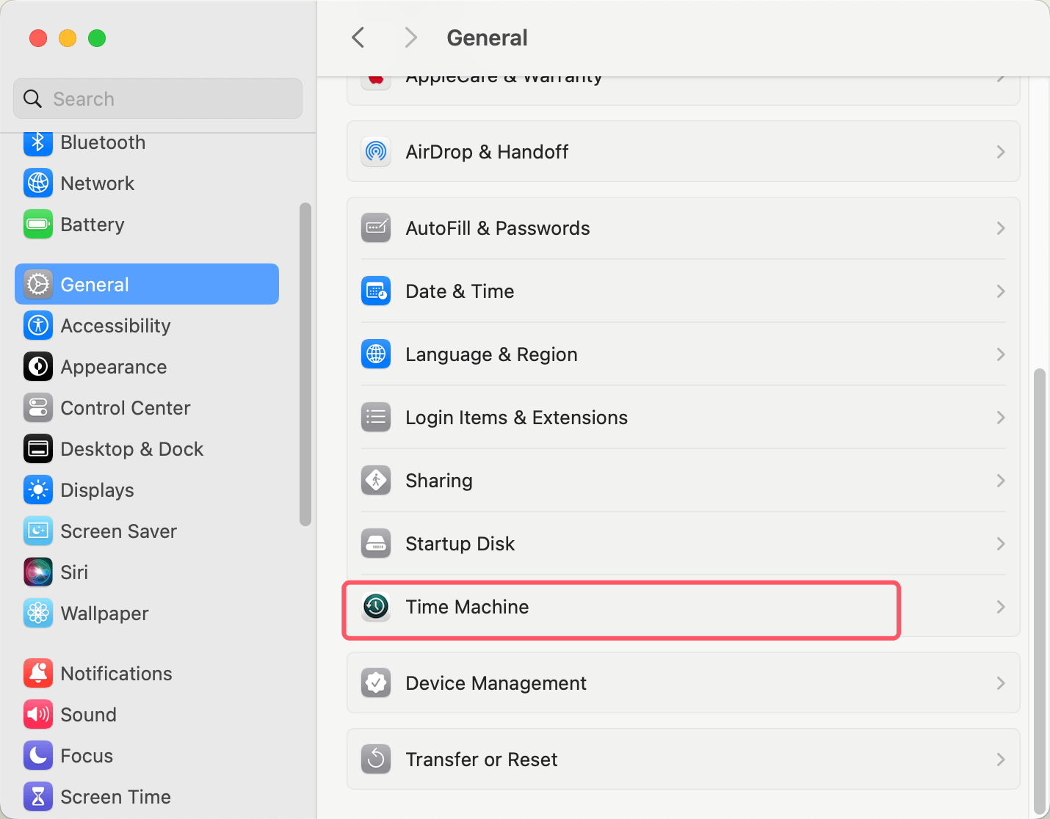The width and height of the screenshot is (1050, 819).
Task: Select the Bluetooth icon in the sidebar
Action: (x=38, y=144)
